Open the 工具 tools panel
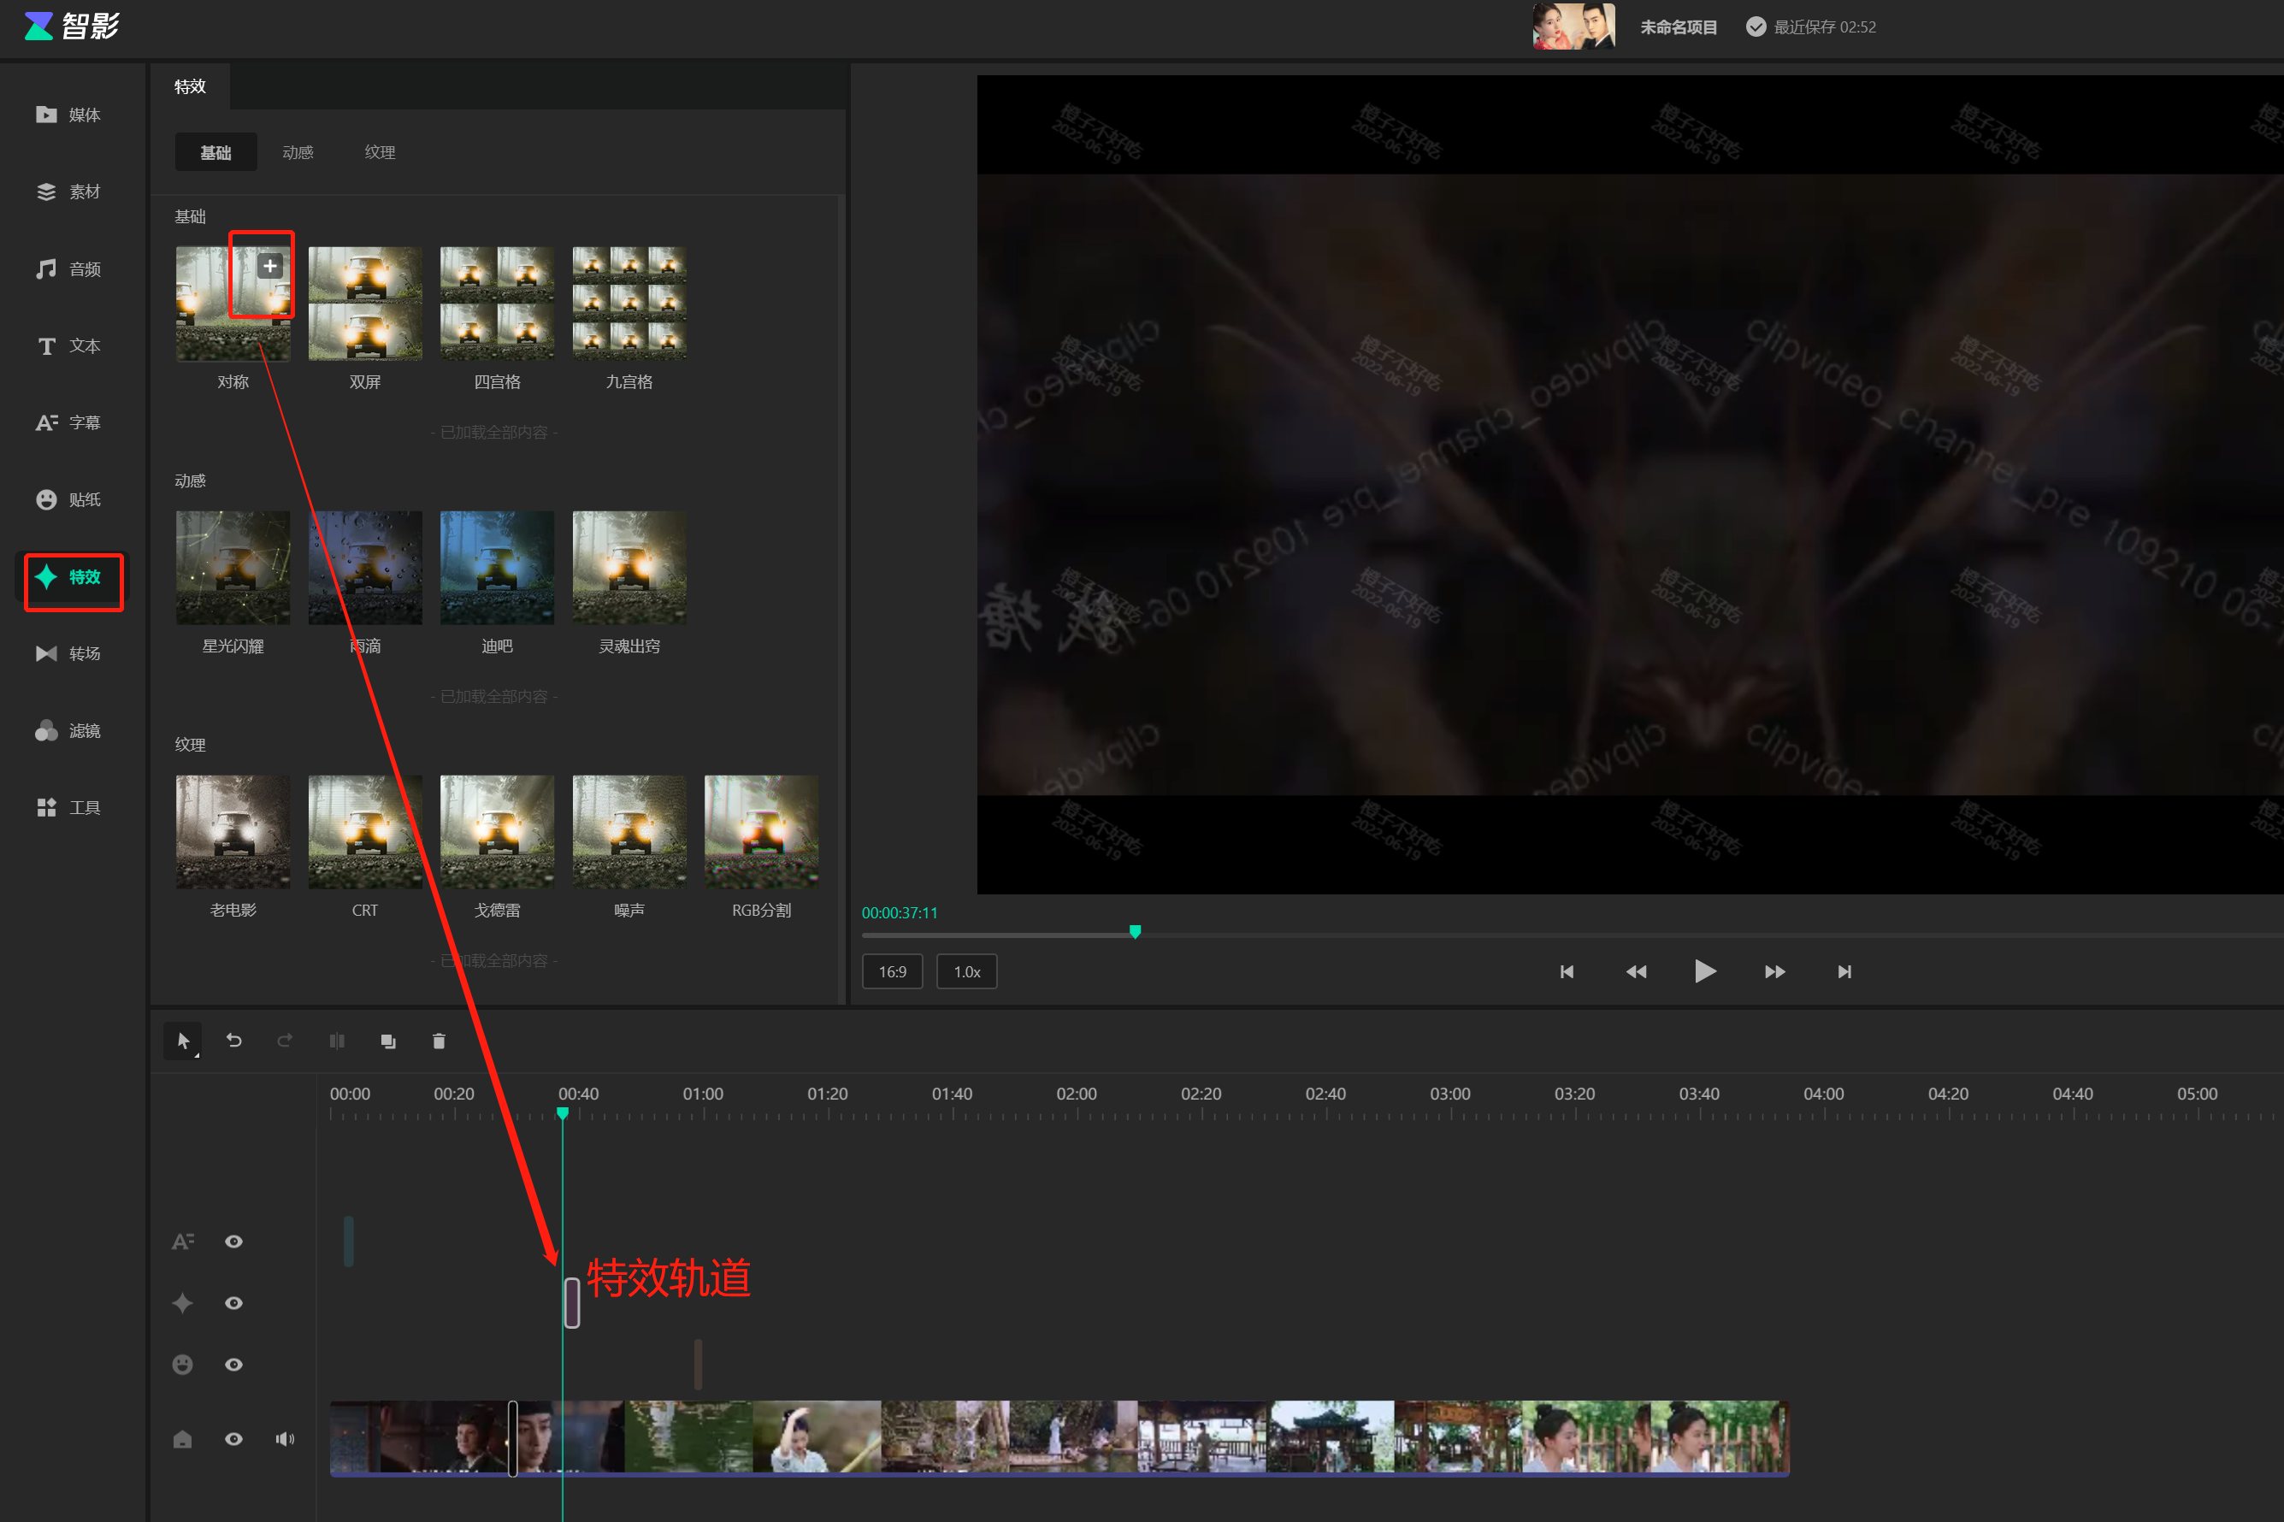Screen dimensions: 2284x1522 tap(69, 806)
